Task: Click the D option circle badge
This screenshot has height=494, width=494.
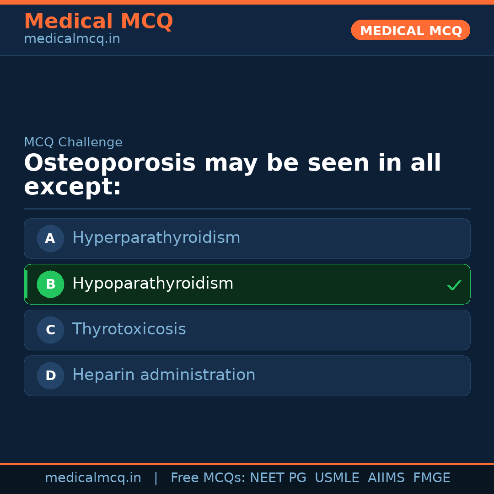Action: [x=50, y=376]
